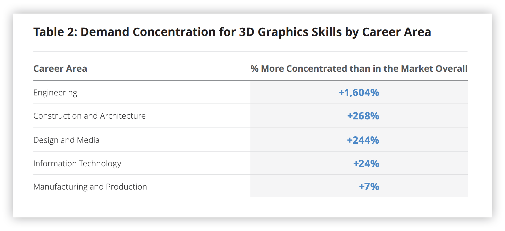505x231 pixels.
Task: Click the +268% value
Action: click(363, 116)
